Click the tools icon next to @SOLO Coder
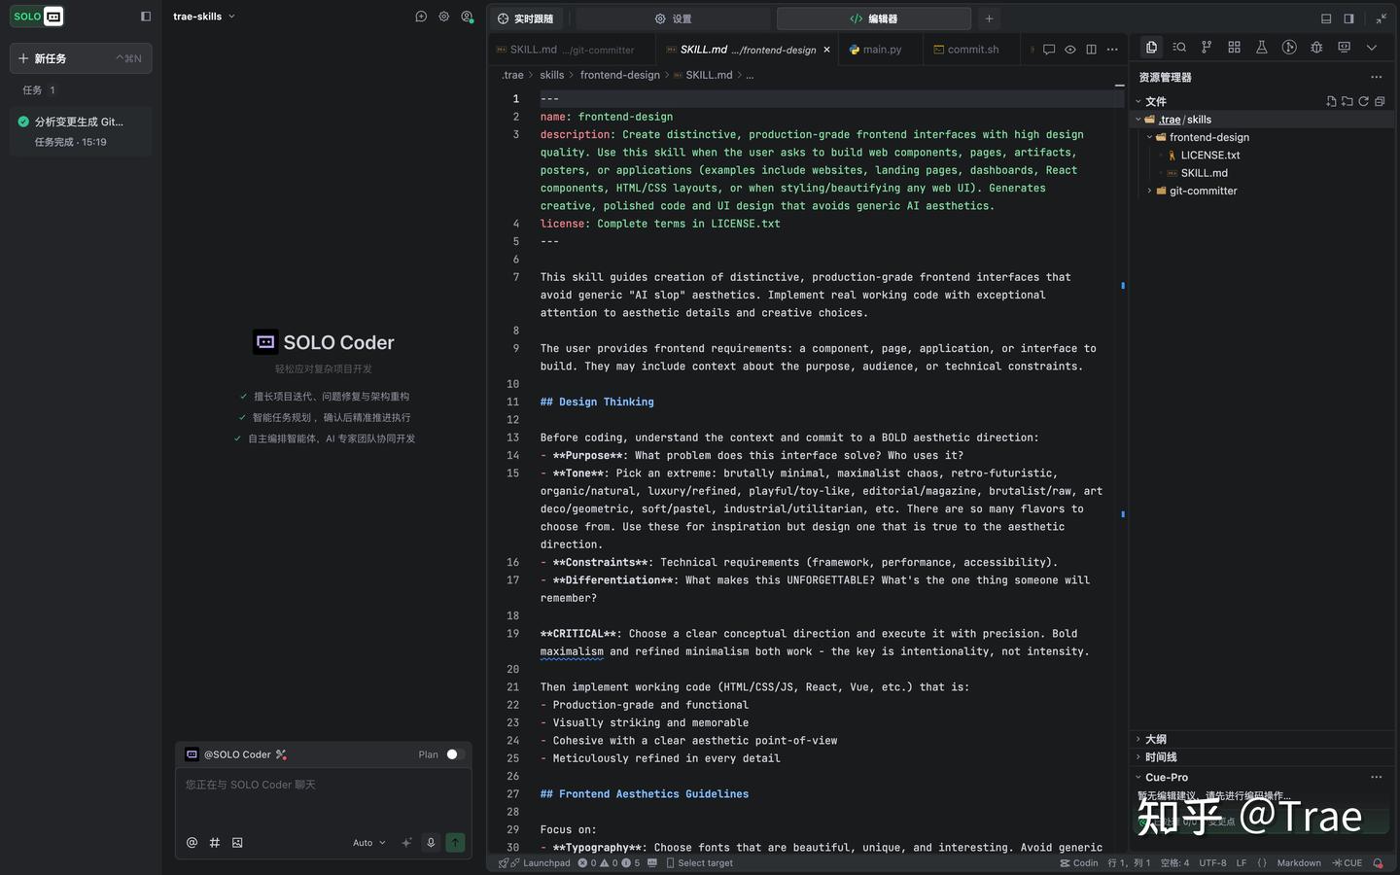1400x875 pixels. click(x=281, y=754)
